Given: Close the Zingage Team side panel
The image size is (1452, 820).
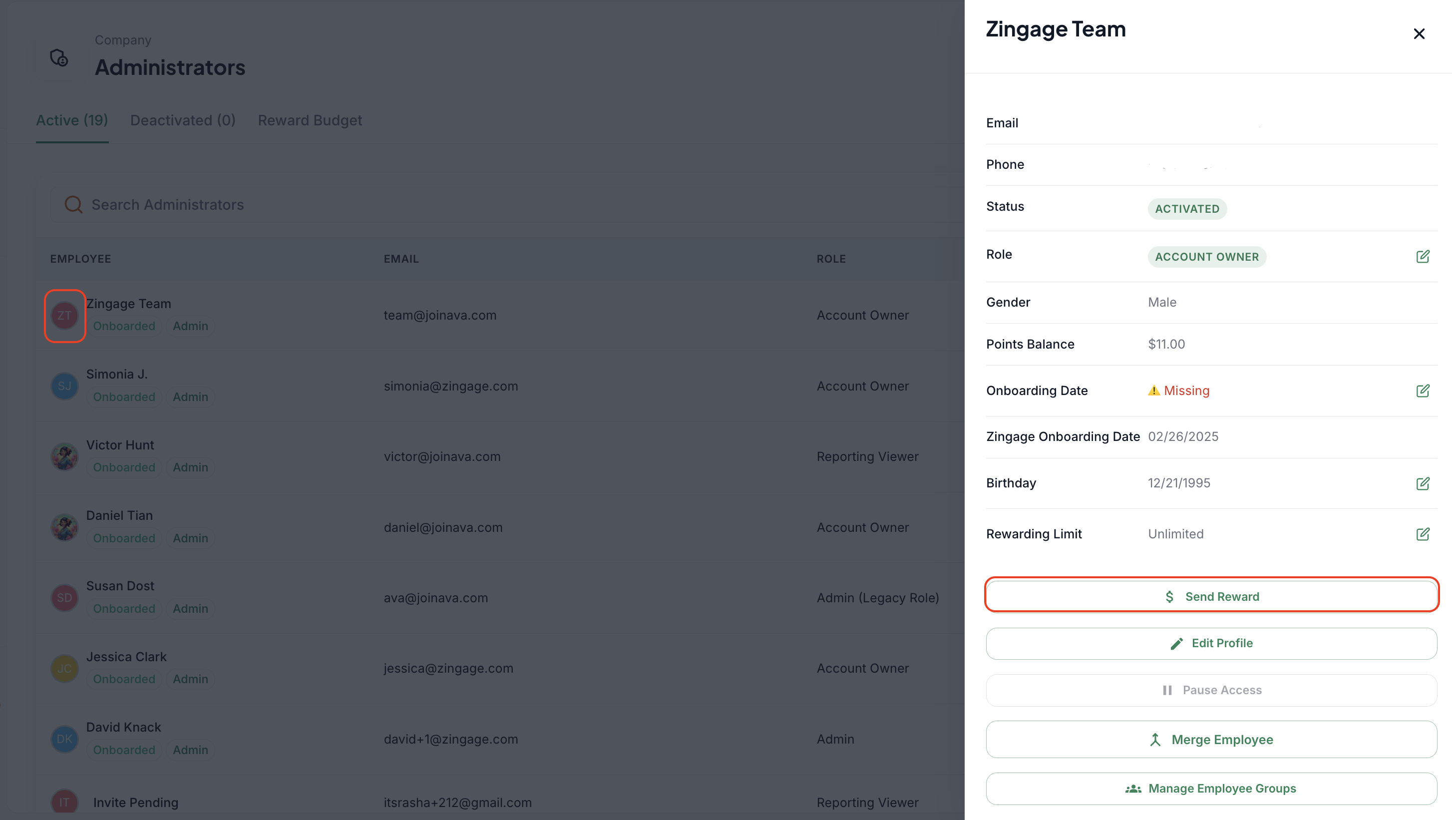Looking at the screenshot, I should click(x=1419, y=34).
